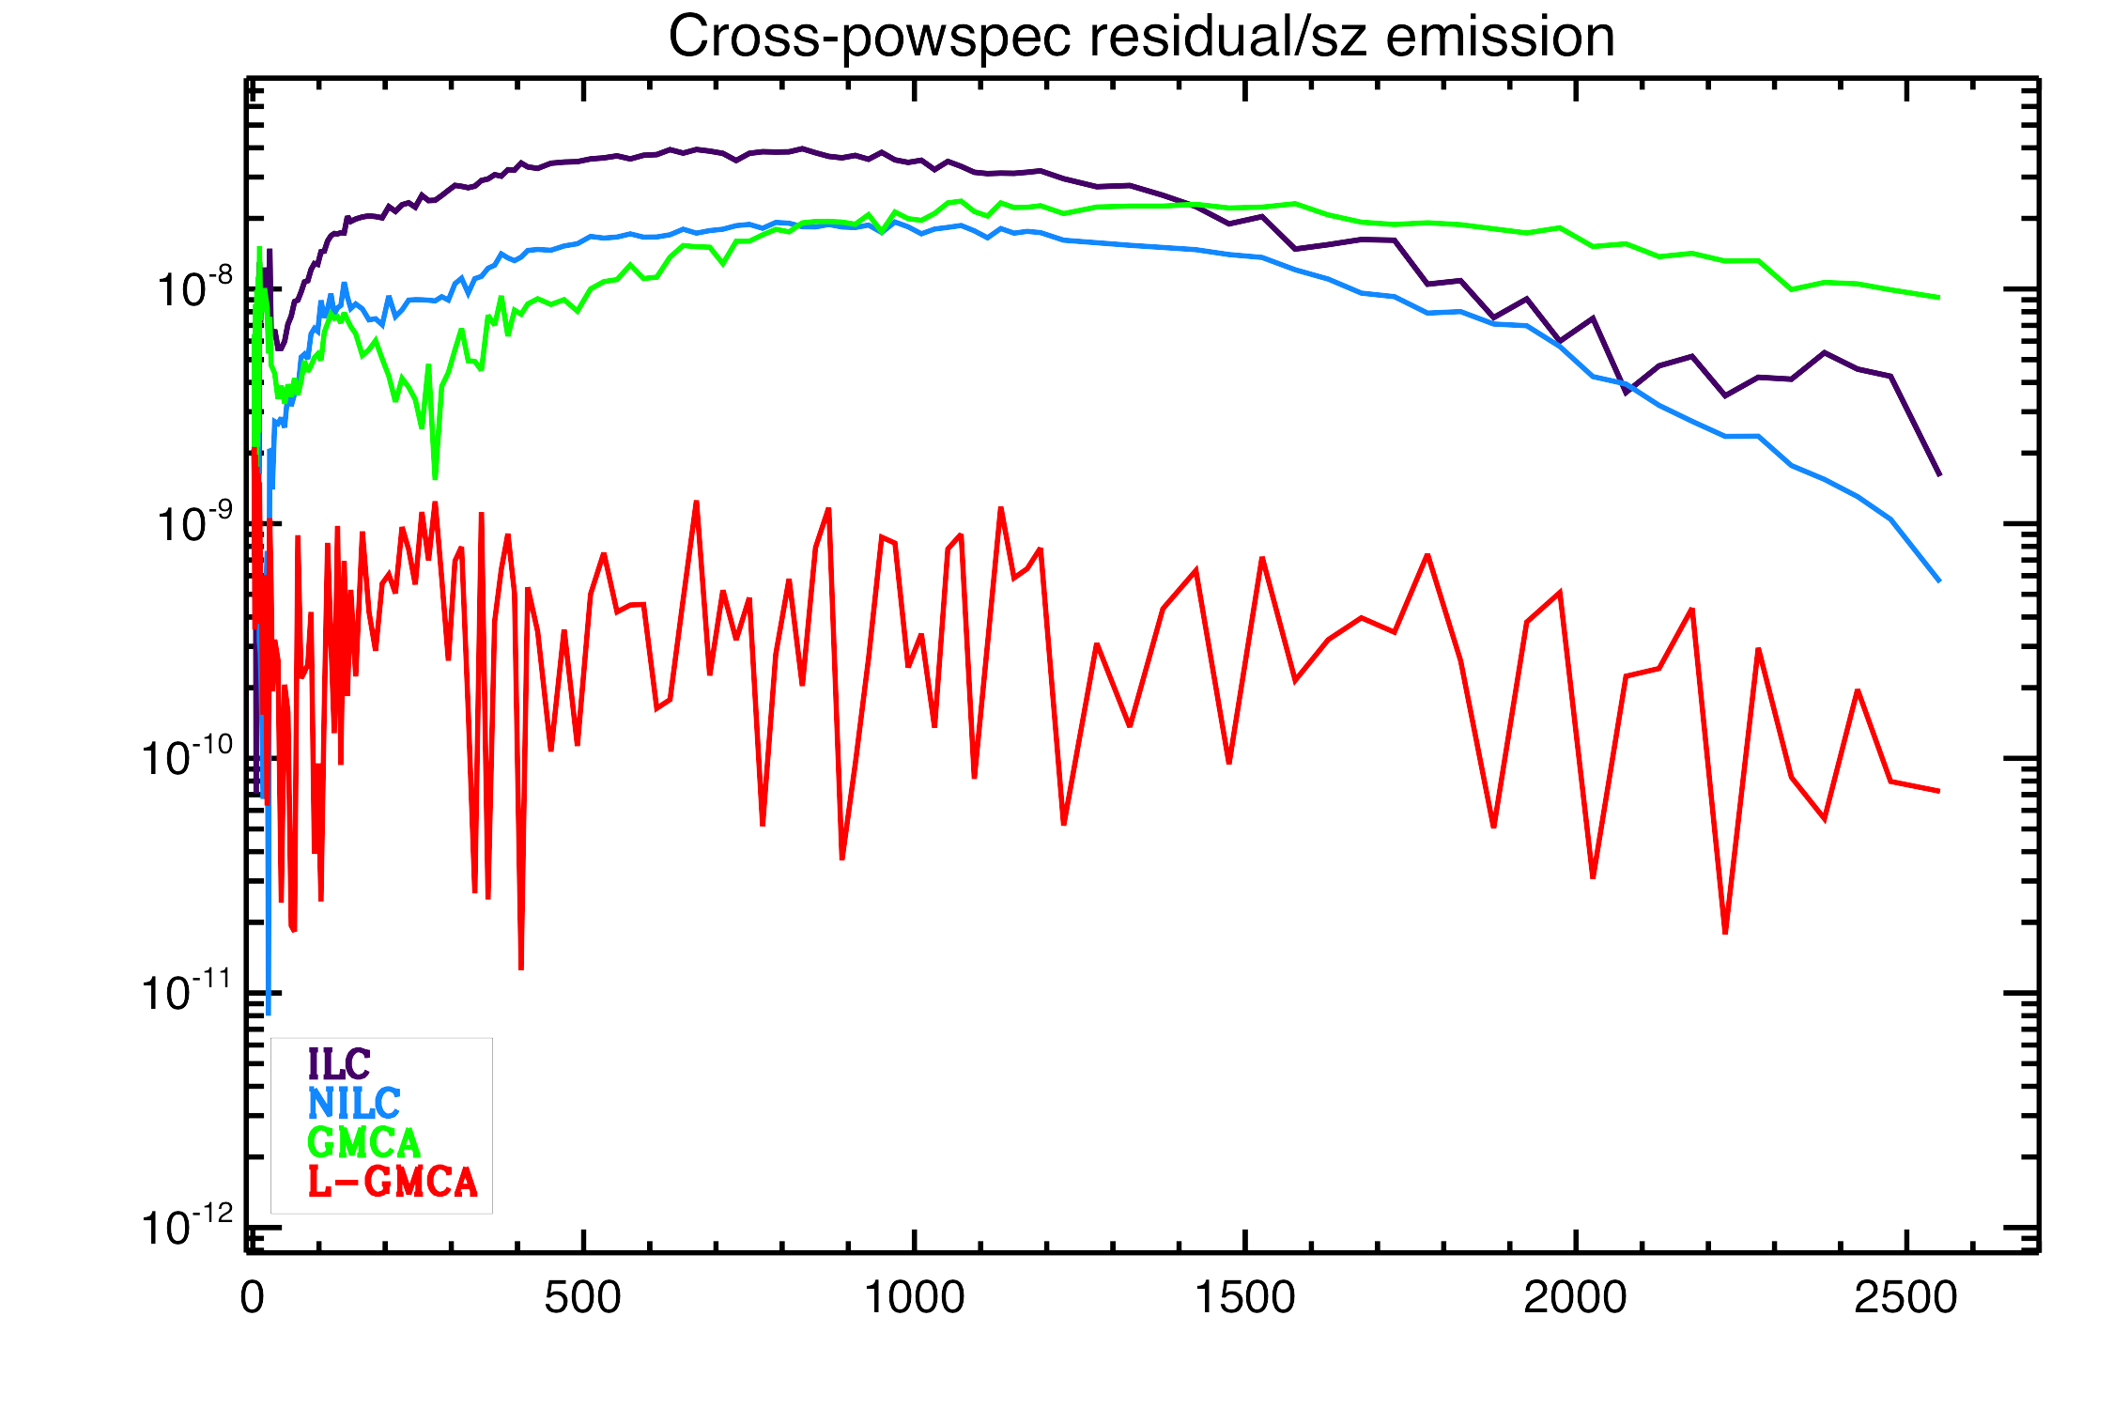Click the x-axis tick label 2000
The width and height of the screenshot is (2113, 1409).
click(1575, 1298)
